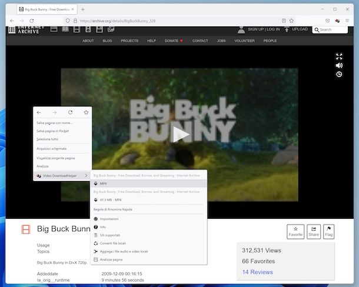This screenshot has height=287, width=359.
Task: Open Siti supportati entry
Action: (x=149, y=235)
